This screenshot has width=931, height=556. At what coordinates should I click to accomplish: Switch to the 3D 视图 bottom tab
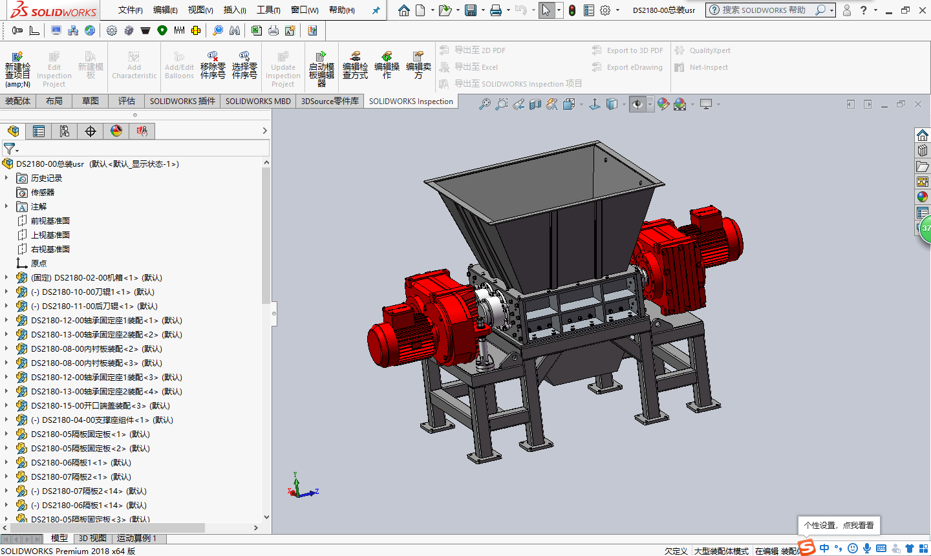coord(92,538)
